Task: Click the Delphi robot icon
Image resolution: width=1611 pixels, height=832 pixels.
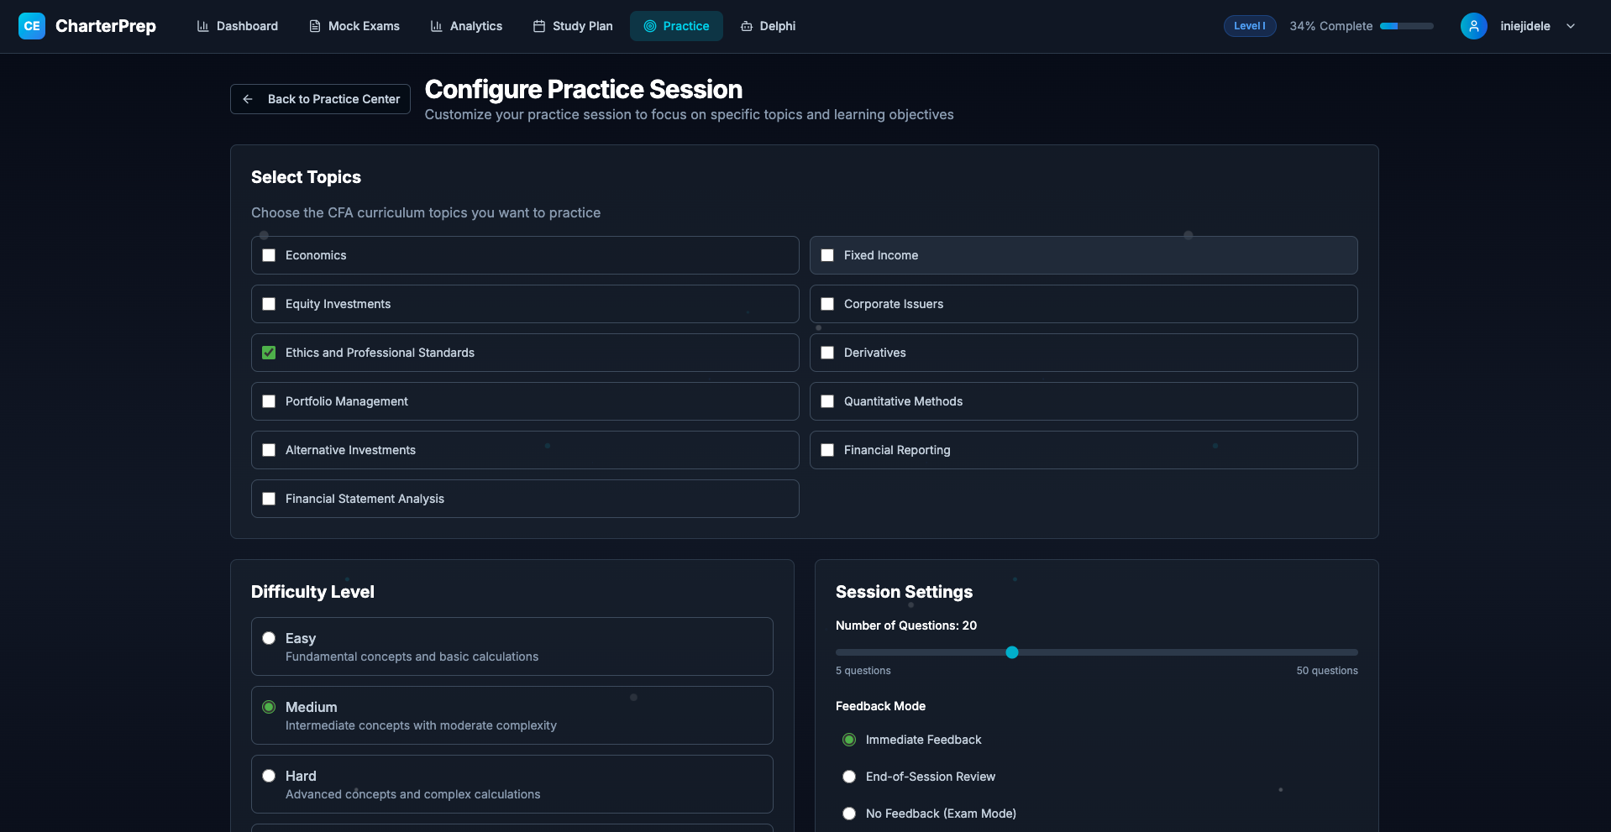Action: (746, 26)
